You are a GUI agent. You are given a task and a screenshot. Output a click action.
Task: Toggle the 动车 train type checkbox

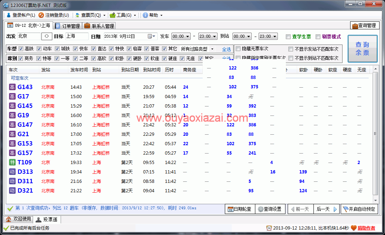click(39, 49)
